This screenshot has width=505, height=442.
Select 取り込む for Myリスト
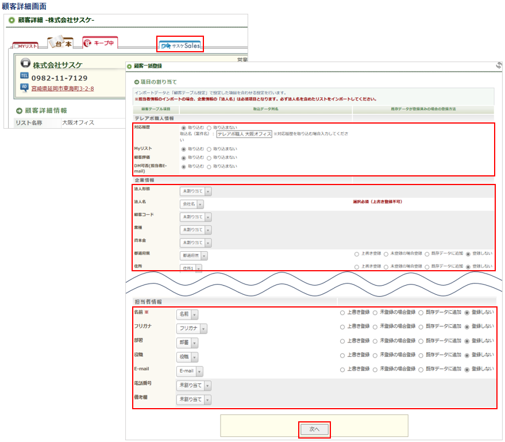point(184,149)
